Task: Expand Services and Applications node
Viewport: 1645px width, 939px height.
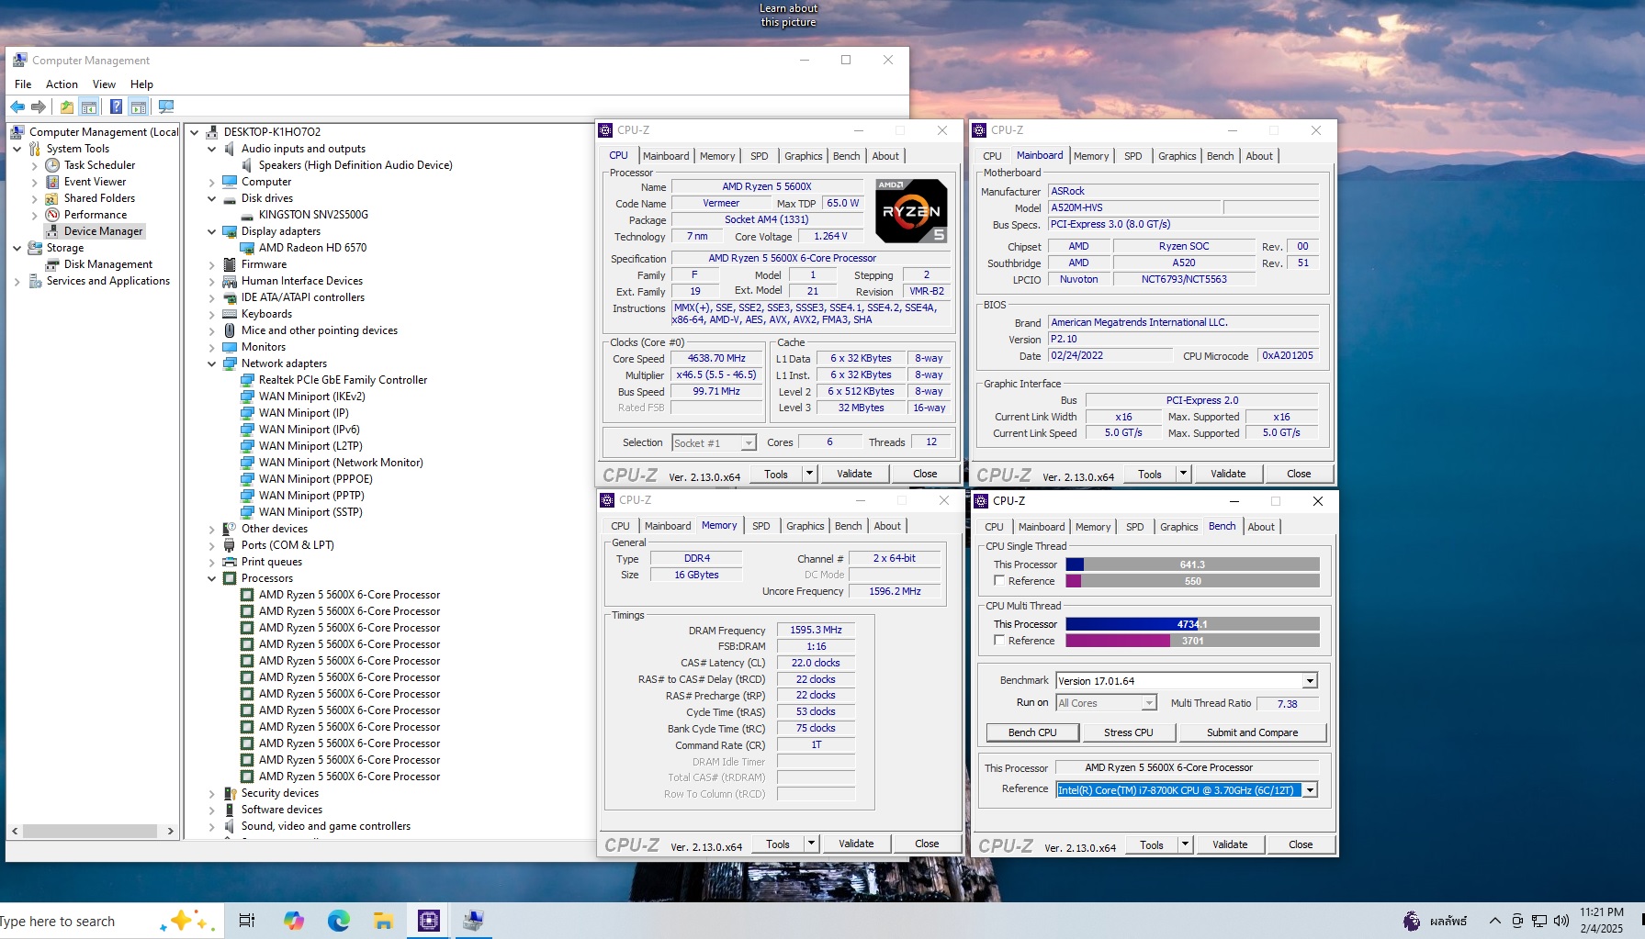Action: tap(17, 281)
